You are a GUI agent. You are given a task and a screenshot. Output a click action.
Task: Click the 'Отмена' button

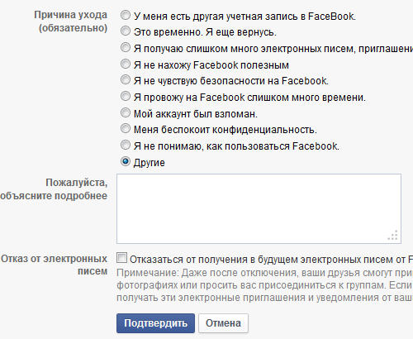coord(223,323)
